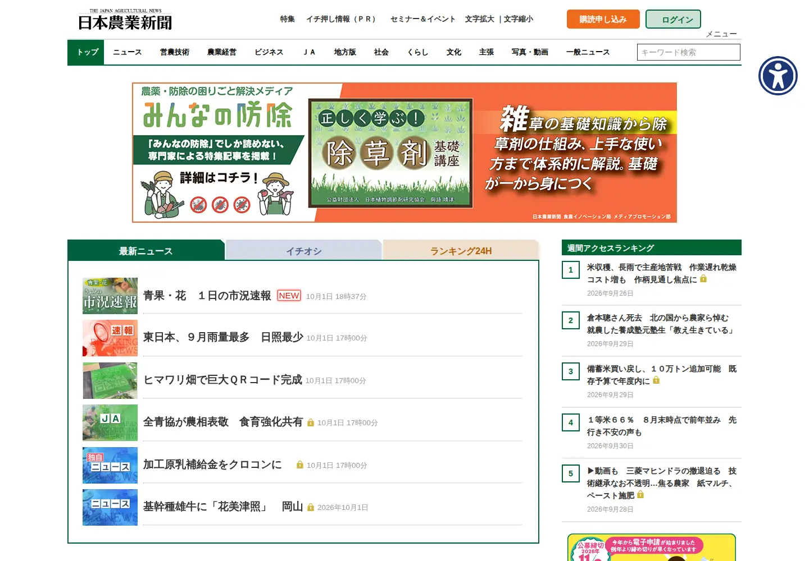
Task: Switch to the 最新ニュース tab
Action: click(x=146, y=250)
